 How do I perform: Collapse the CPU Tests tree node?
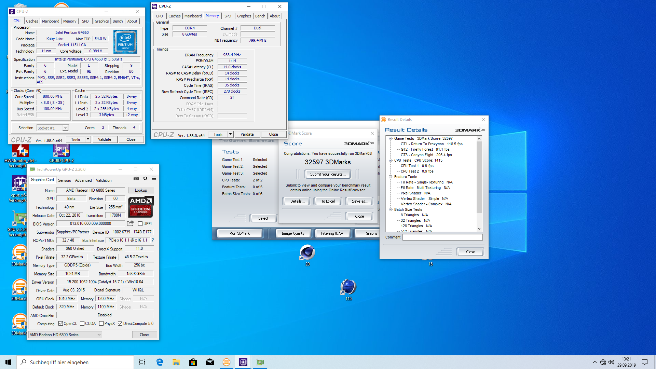coord(390,160)
